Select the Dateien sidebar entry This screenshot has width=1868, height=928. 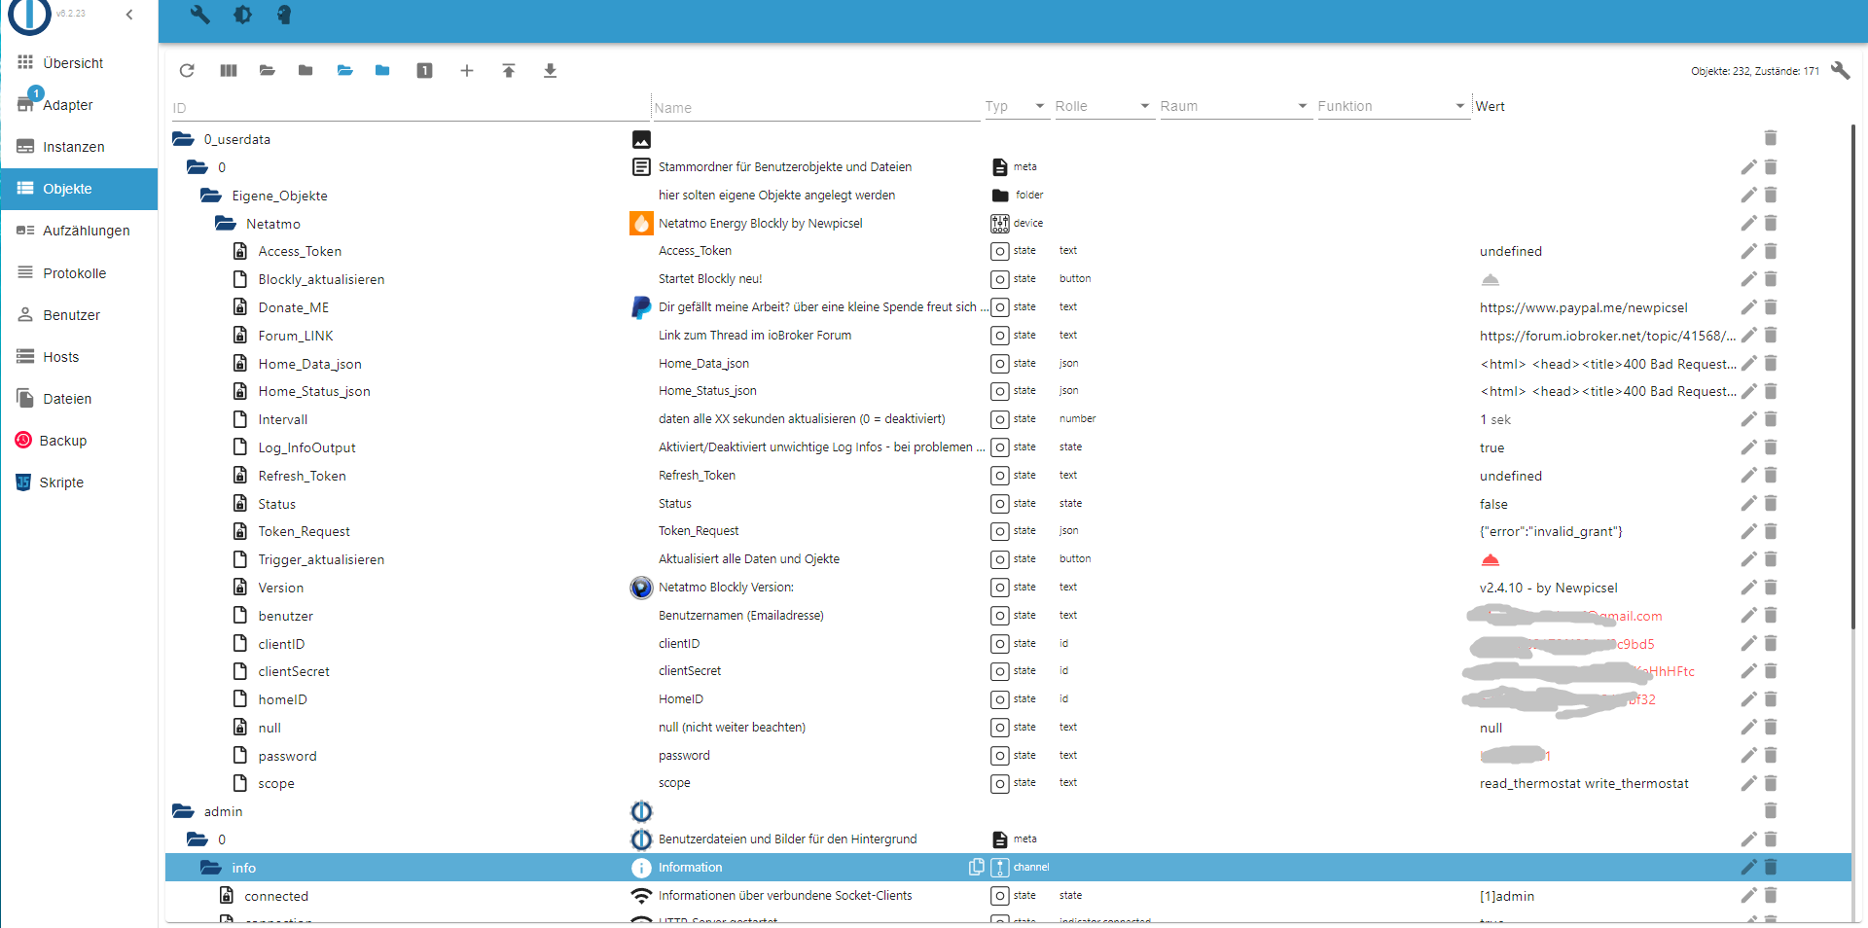click(x=80, y=399)
